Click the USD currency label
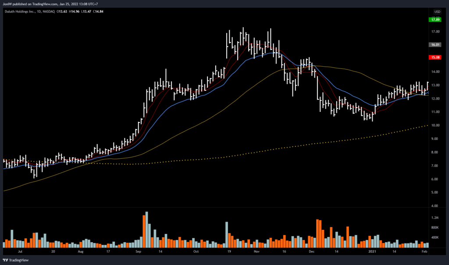Image resolution: width=449 pixels, height=265 pixels. 437,11
